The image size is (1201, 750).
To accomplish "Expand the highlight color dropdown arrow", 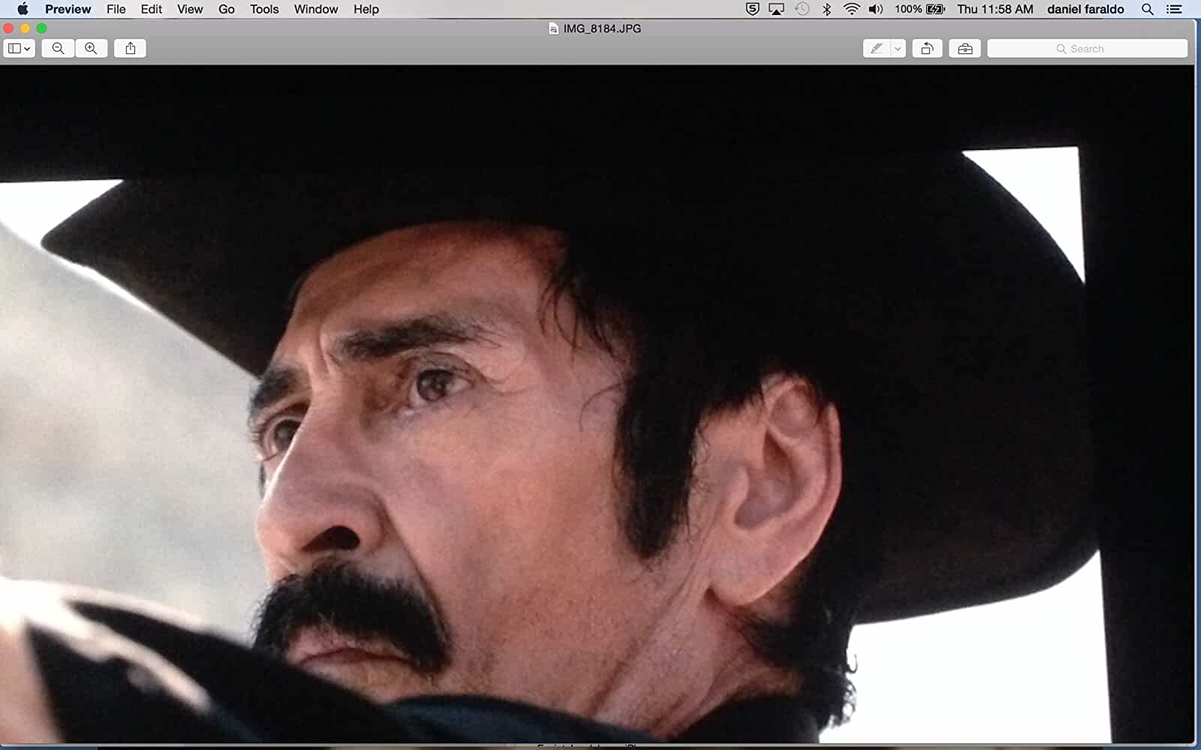I will 898,49.
